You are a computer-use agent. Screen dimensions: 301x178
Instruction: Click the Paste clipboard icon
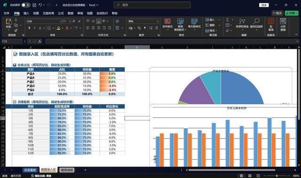point(8,22)
